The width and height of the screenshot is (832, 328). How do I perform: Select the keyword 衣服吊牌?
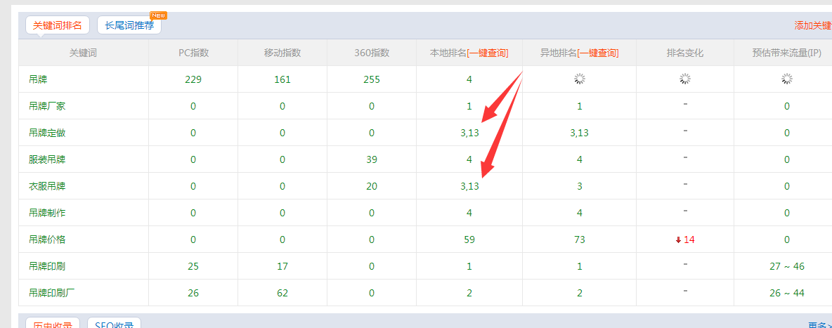coord(47,186)
